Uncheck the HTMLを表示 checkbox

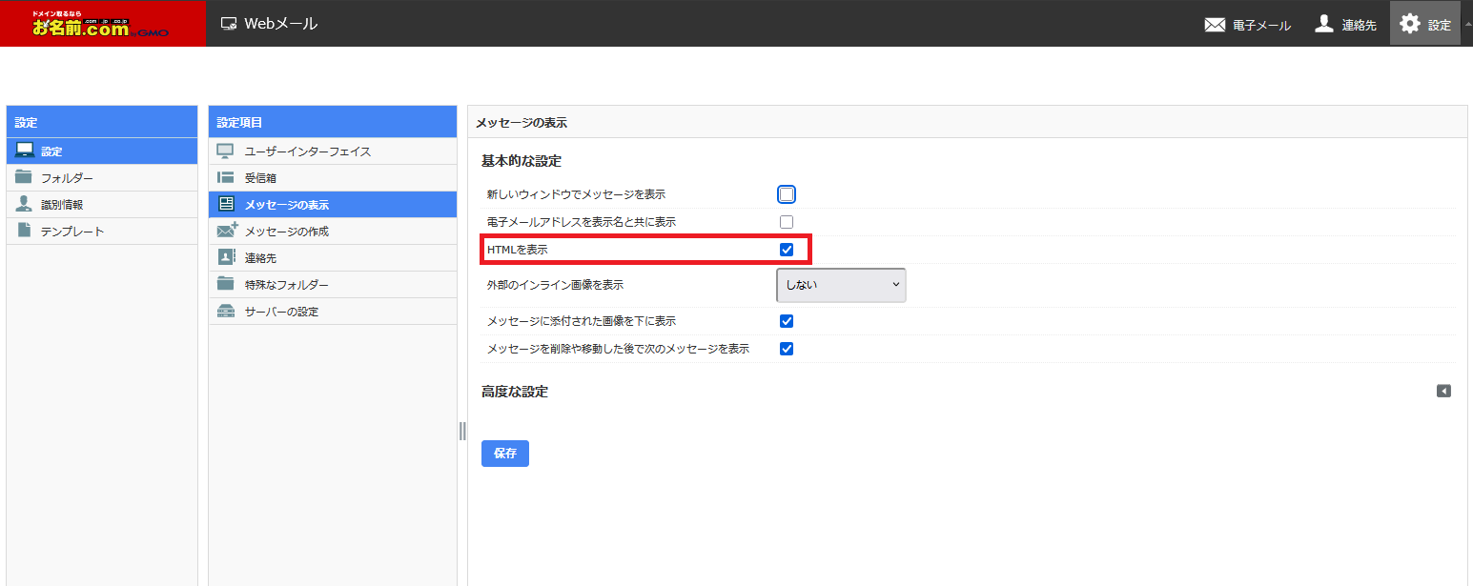[x=787, y=250]
